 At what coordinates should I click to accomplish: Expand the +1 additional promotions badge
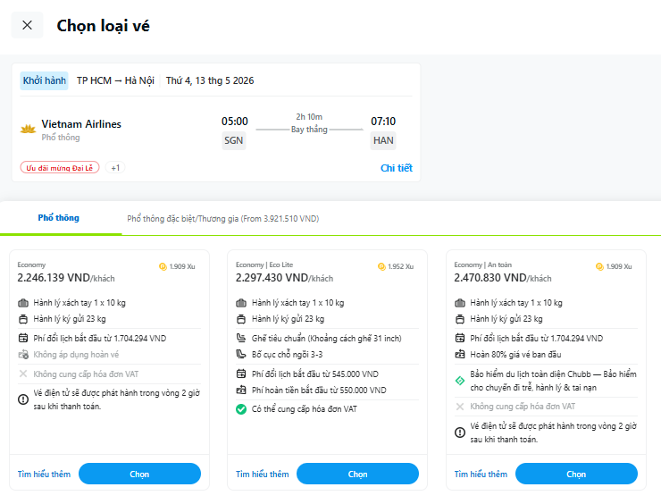pyautogui.click(x=115, y=167)
